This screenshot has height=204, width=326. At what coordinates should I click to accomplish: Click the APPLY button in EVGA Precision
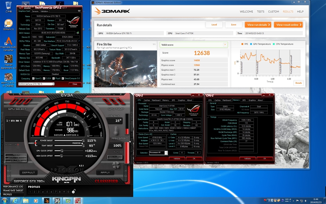(x=105, y=172)
